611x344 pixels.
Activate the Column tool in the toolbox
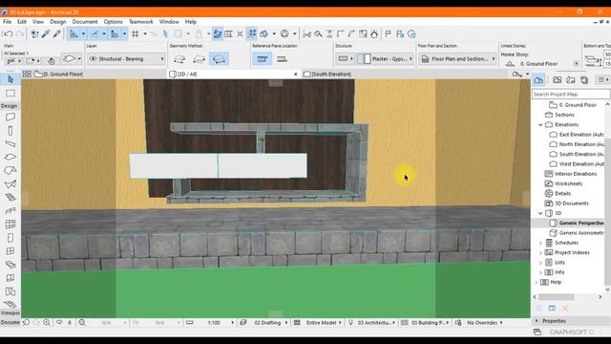click(x=11, y=131)
